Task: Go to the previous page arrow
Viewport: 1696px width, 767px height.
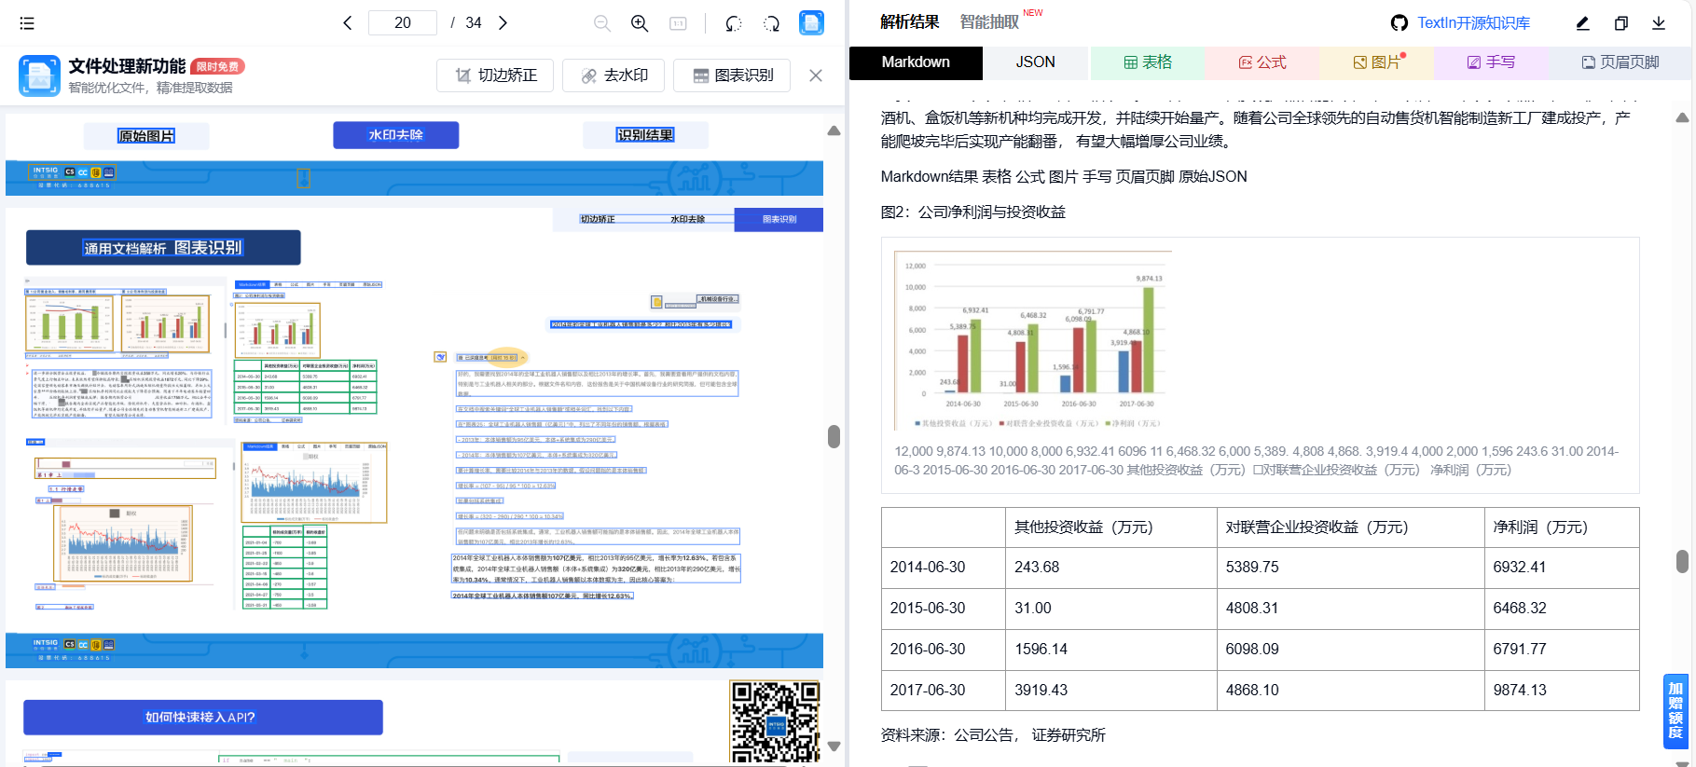Action: [x=348, y=23]
